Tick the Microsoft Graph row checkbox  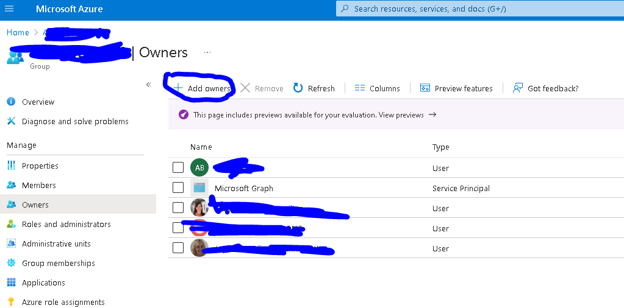(x=178, y=187)
